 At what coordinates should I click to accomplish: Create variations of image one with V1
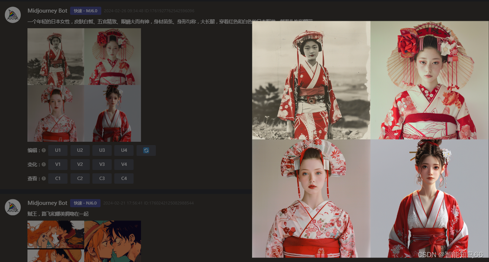coord(58,164)
